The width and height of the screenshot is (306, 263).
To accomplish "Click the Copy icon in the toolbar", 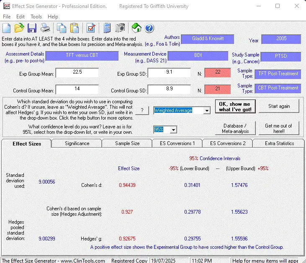I will pos(62,28).
